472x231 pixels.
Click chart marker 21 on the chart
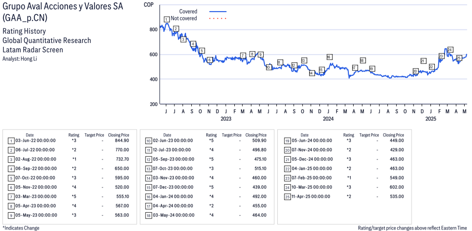point(423,61)
